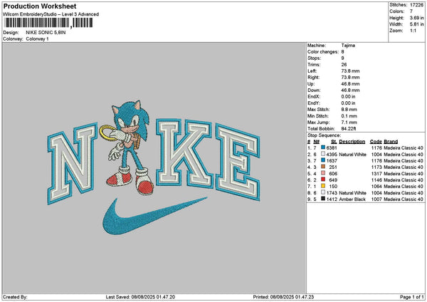Click the blue swatch beside stitch count 6381
427x302 pixels.
[x=323, y=147]
